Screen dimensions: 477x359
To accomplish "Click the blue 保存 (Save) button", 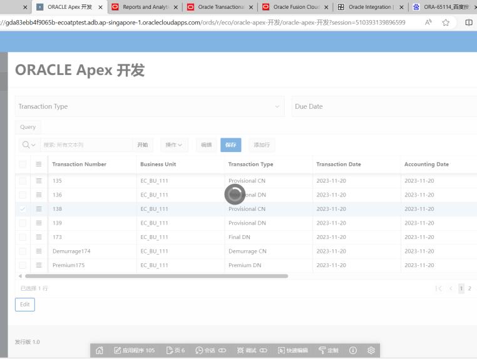I will [230, 144].
